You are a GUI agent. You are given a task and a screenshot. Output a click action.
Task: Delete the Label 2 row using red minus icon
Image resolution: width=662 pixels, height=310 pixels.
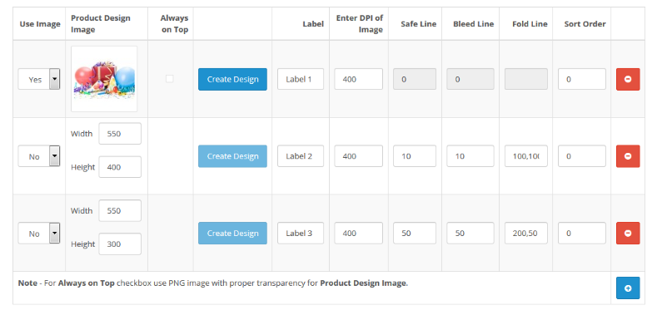[x=628, y=156]
